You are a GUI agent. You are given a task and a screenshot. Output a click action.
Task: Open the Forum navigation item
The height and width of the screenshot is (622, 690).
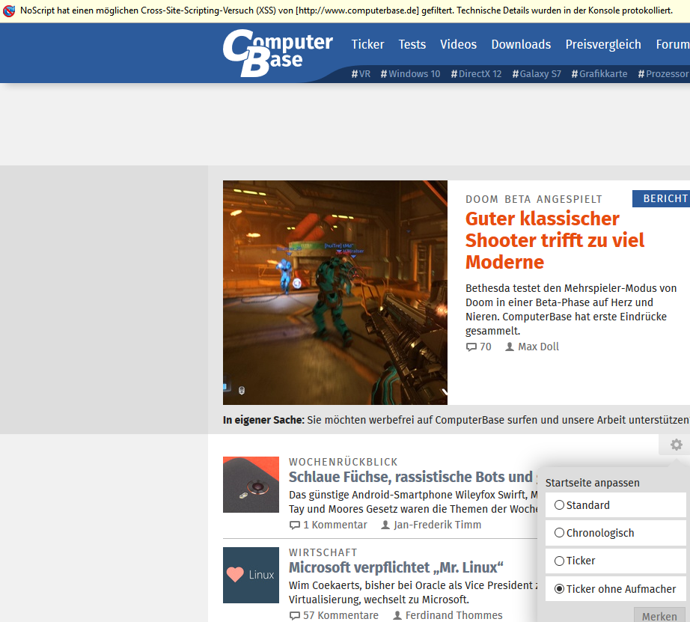click(x=673, y=44)
